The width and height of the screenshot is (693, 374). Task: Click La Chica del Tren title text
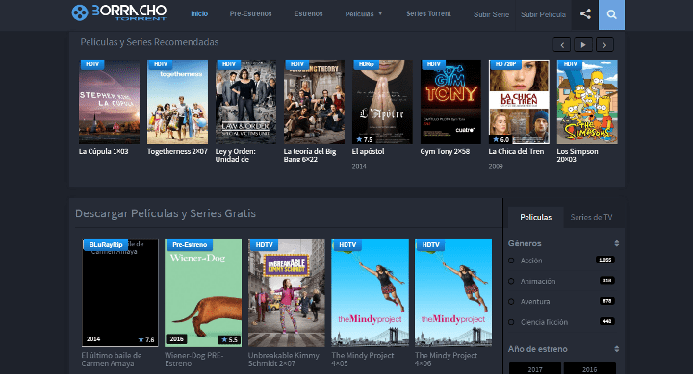516,151
